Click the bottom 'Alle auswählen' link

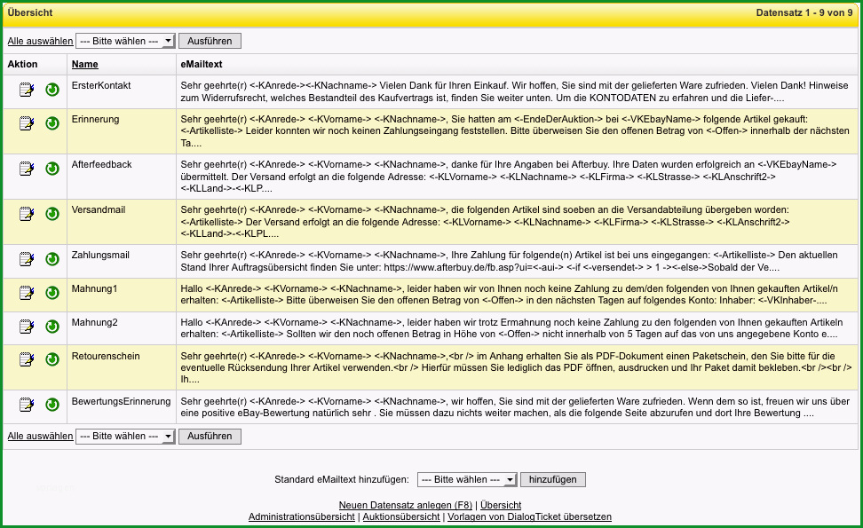(40, 436)
